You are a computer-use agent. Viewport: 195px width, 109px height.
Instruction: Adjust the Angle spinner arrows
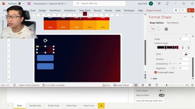189,39
